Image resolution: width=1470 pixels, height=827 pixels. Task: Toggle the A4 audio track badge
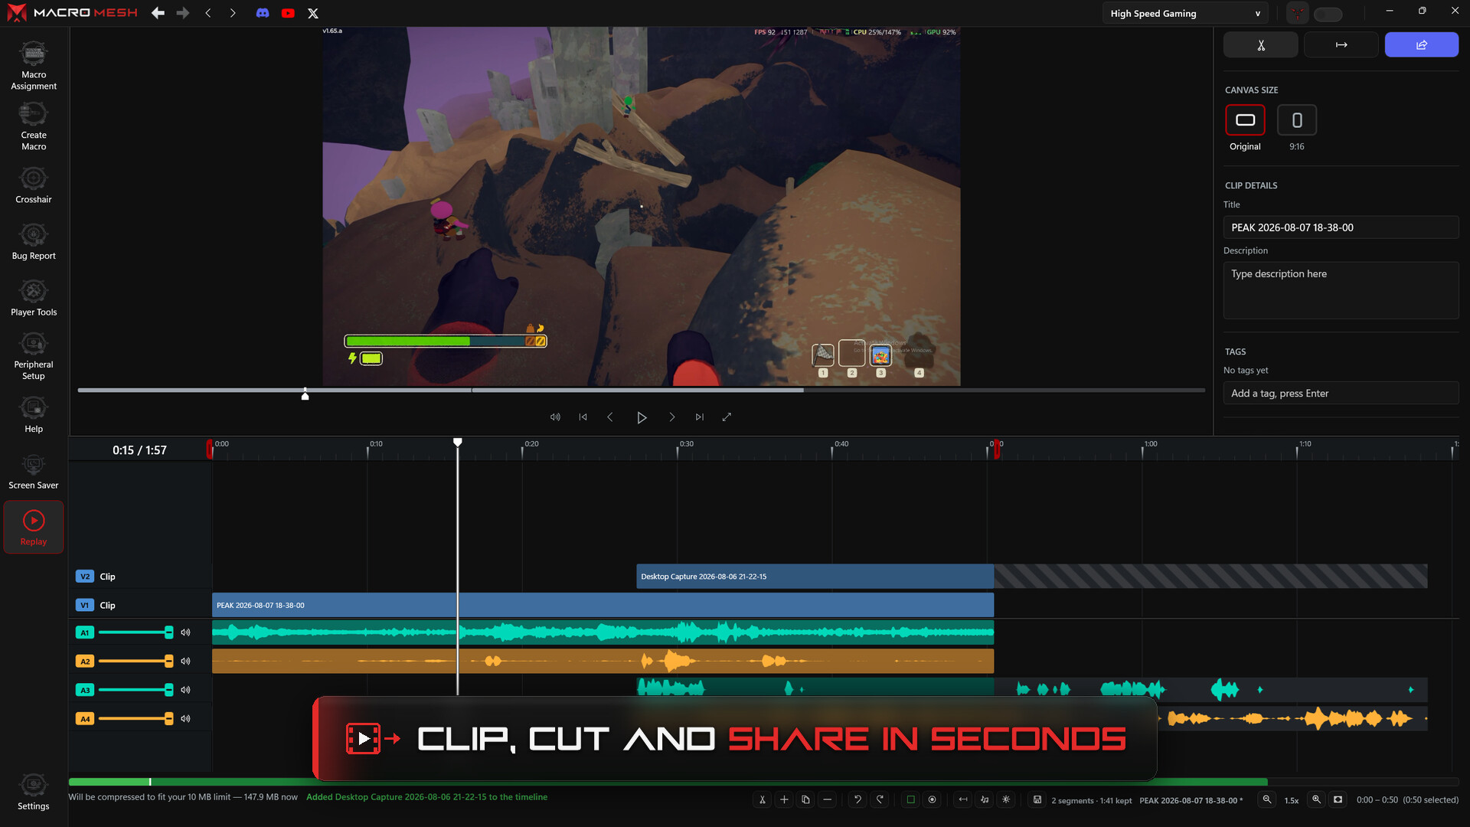point(85,718)
